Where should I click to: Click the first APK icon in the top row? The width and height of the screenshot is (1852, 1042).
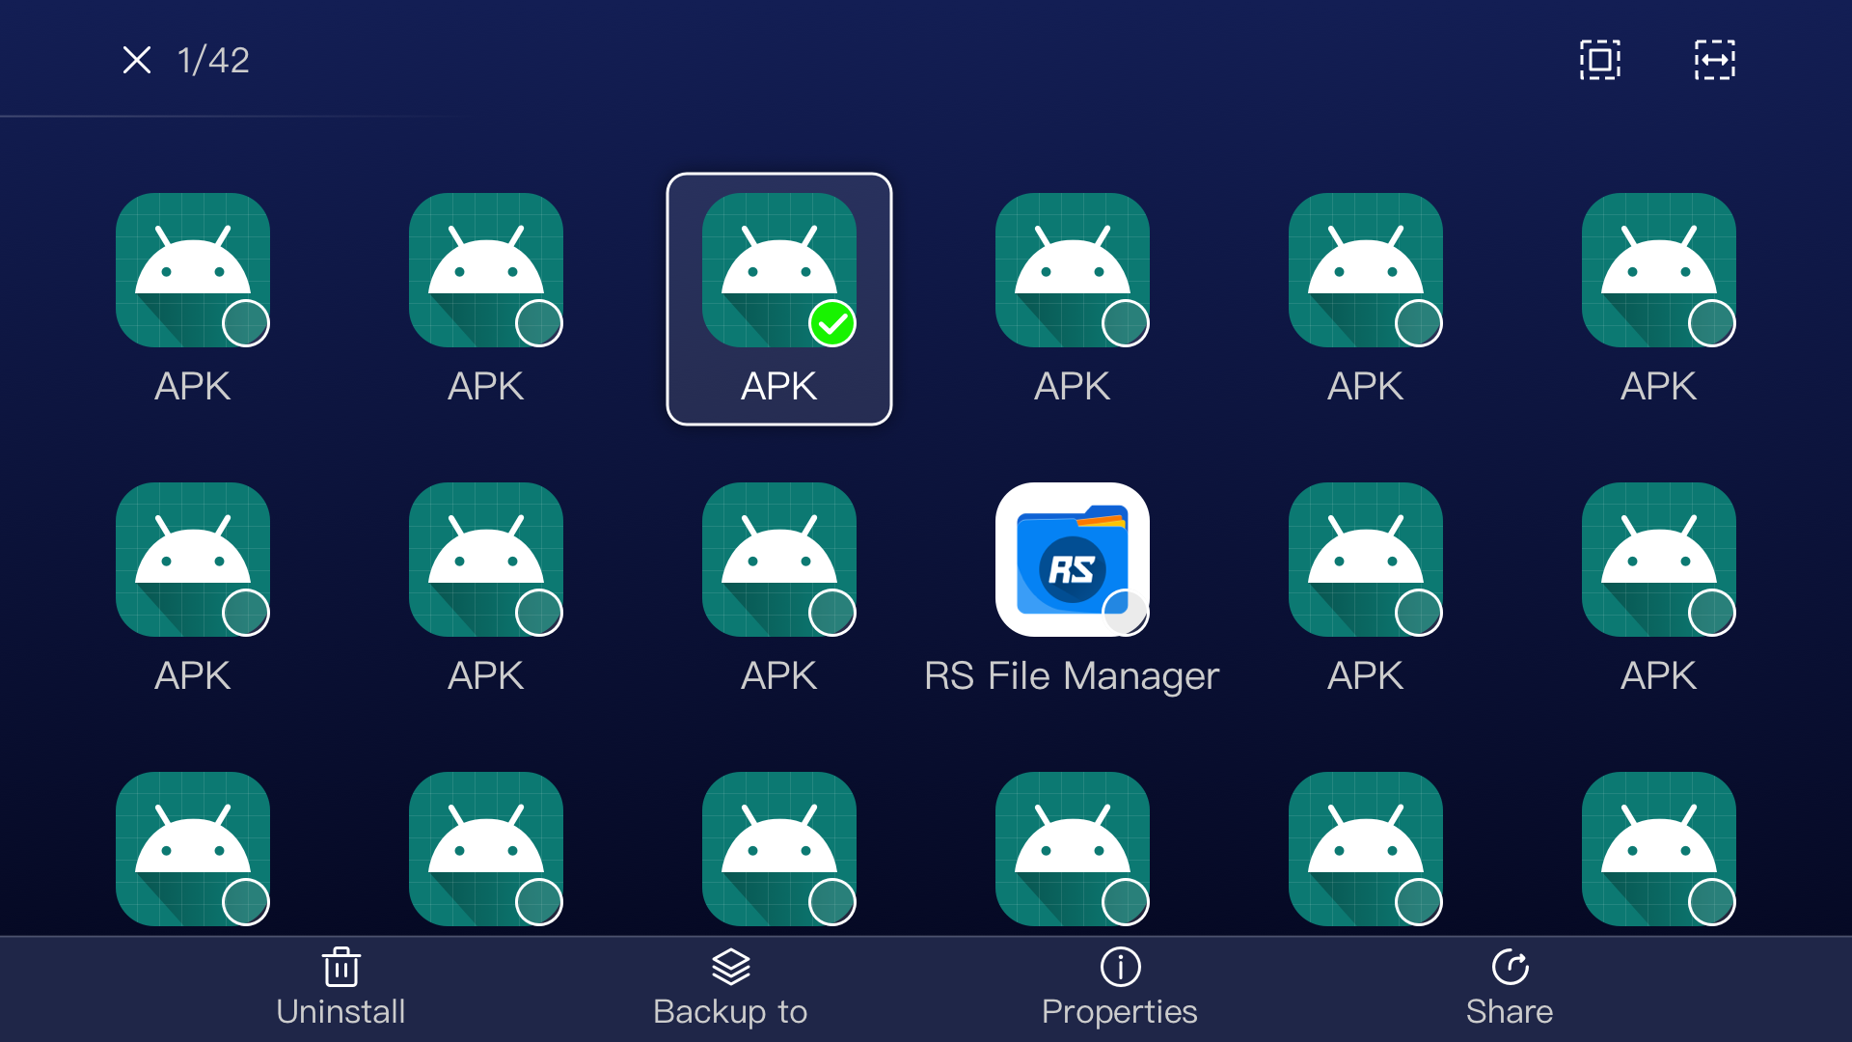(x=192, y=270)
